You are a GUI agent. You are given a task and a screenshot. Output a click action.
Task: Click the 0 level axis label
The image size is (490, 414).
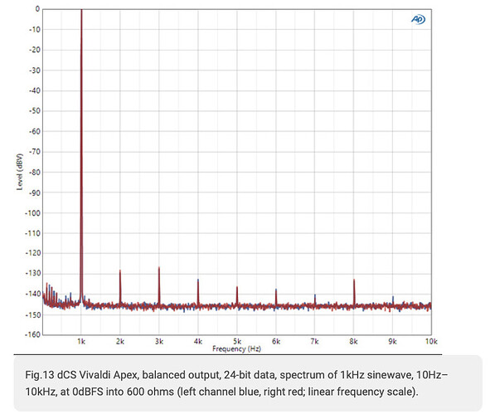click(37, 9)
